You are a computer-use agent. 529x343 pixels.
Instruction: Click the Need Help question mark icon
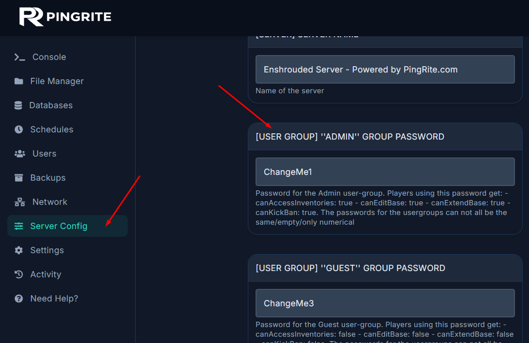[19, 299]
